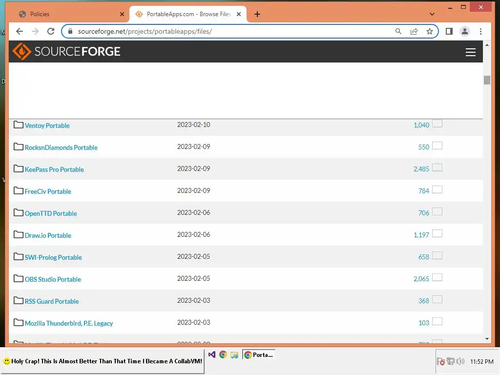Open Mozilla Thunderbird, P.E. Legacy link
500x375 pixels.
tap(69, 324)
